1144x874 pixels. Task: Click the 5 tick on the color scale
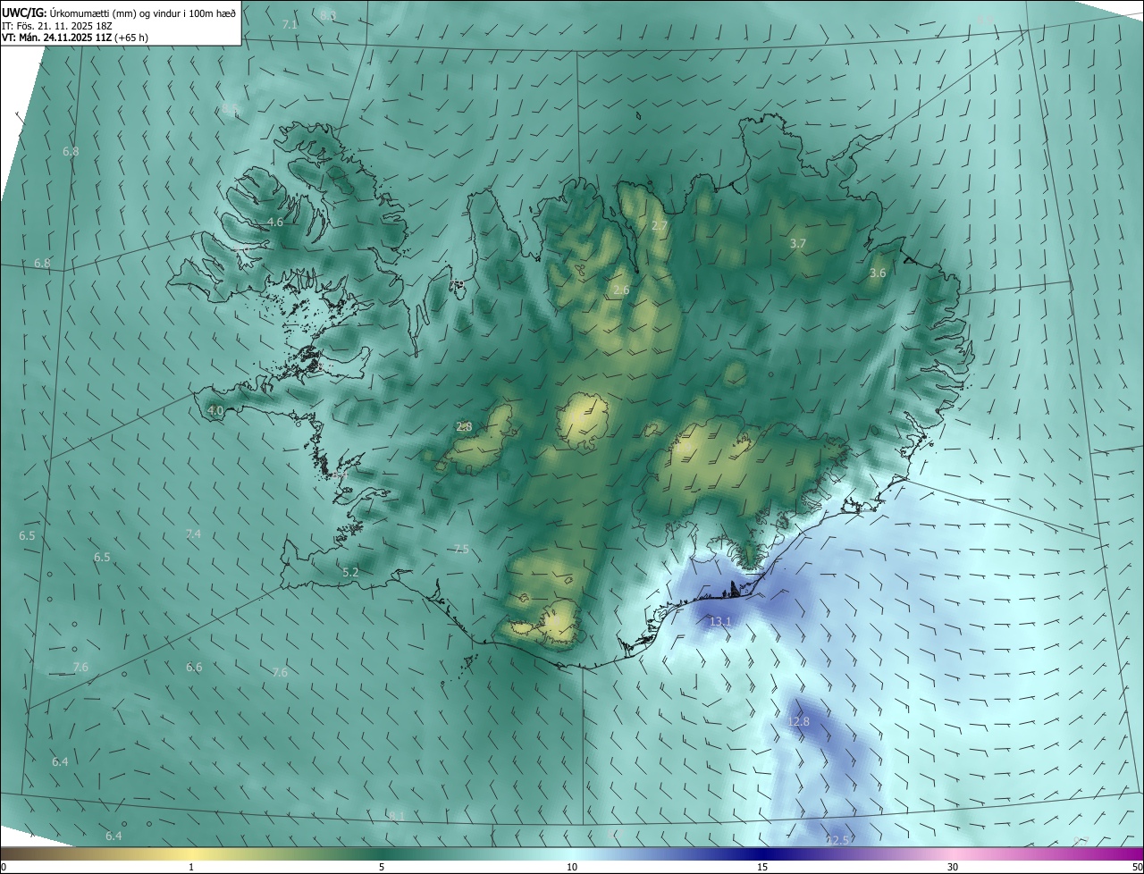click(382, 867)
